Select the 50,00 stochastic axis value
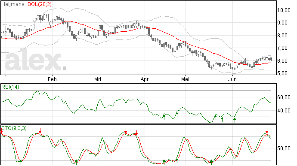The image size is (297, 166). [x=284, y=148]
